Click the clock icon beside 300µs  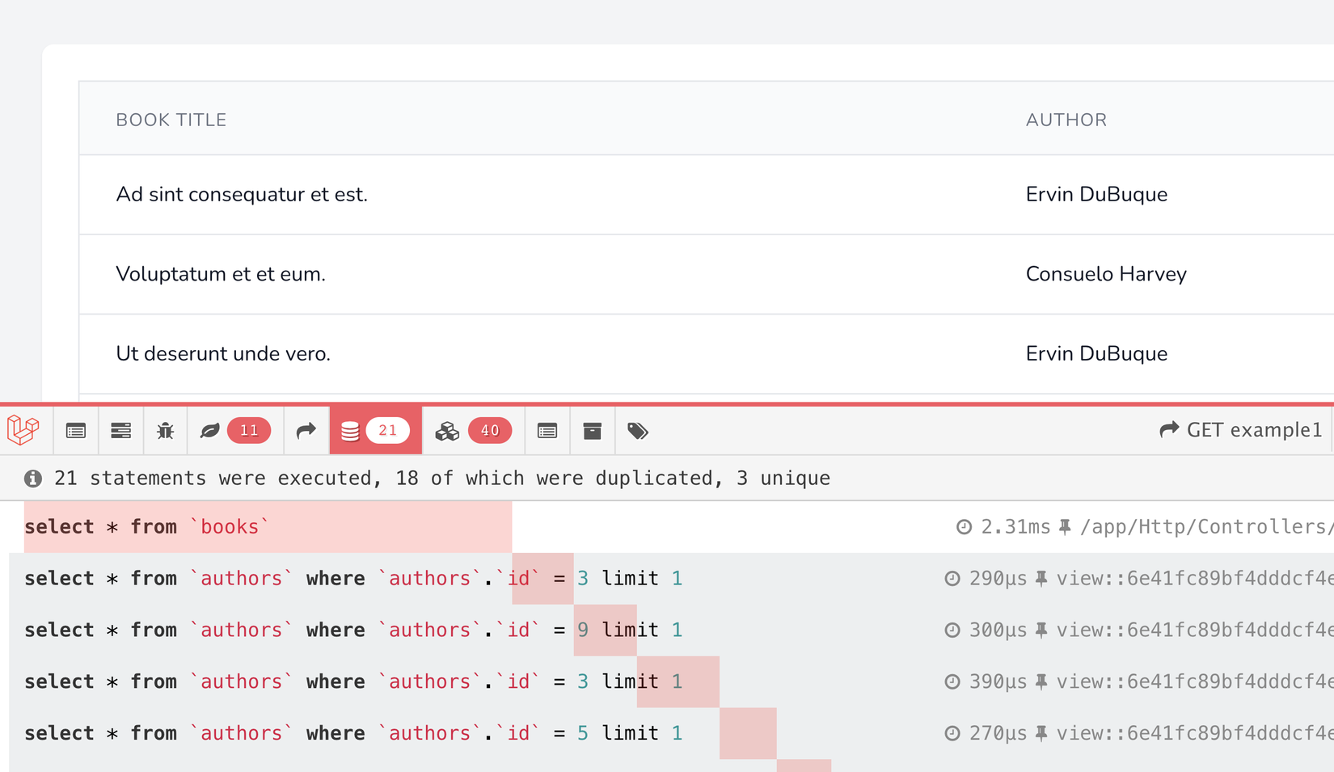[x=952, y=631]
